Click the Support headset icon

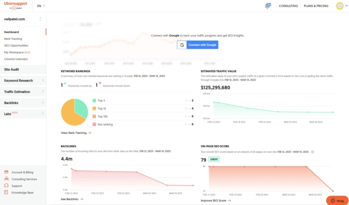pos(6,186)
